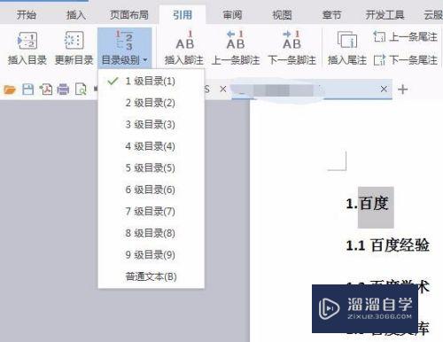
Task: Click the Print icon in quick toolbar
Action: pos(63,89)
